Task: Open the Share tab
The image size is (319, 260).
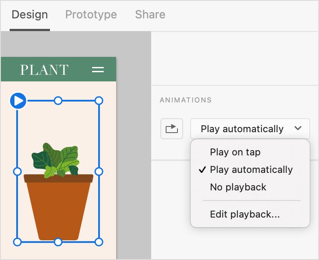Action: (150, 14)
